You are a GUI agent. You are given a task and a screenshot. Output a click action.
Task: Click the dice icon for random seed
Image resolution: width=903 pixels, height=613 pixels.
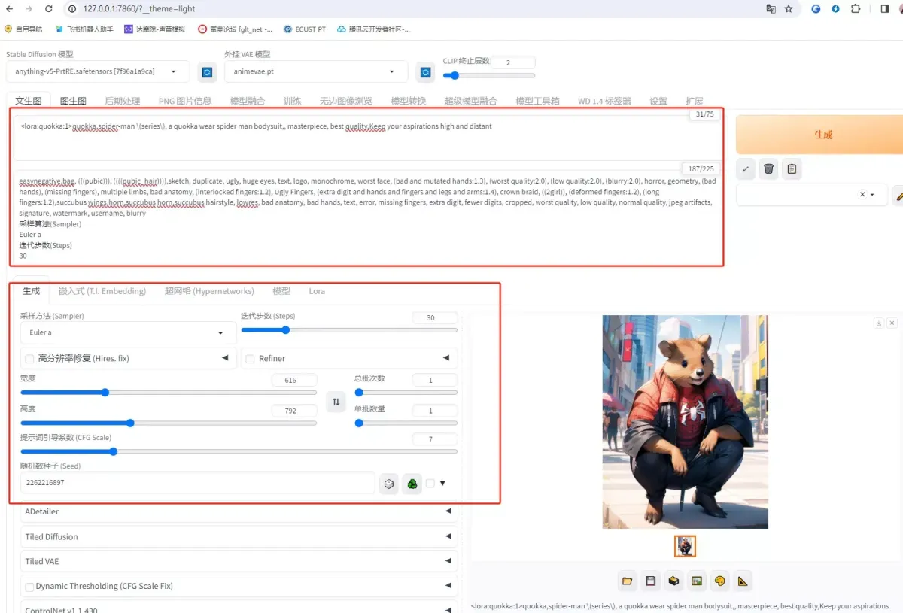389,484
